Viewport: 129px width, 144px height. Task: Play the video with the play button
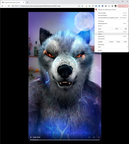coord(31,137)
